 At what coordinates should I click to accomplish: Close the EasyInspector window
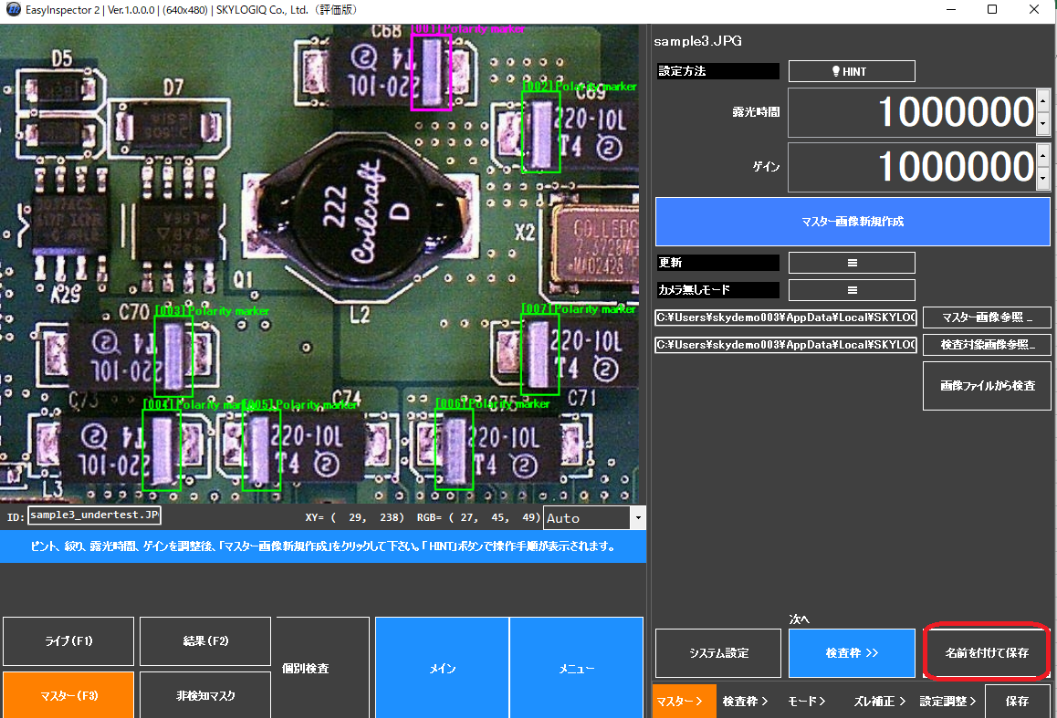[x=1034, y=9]
